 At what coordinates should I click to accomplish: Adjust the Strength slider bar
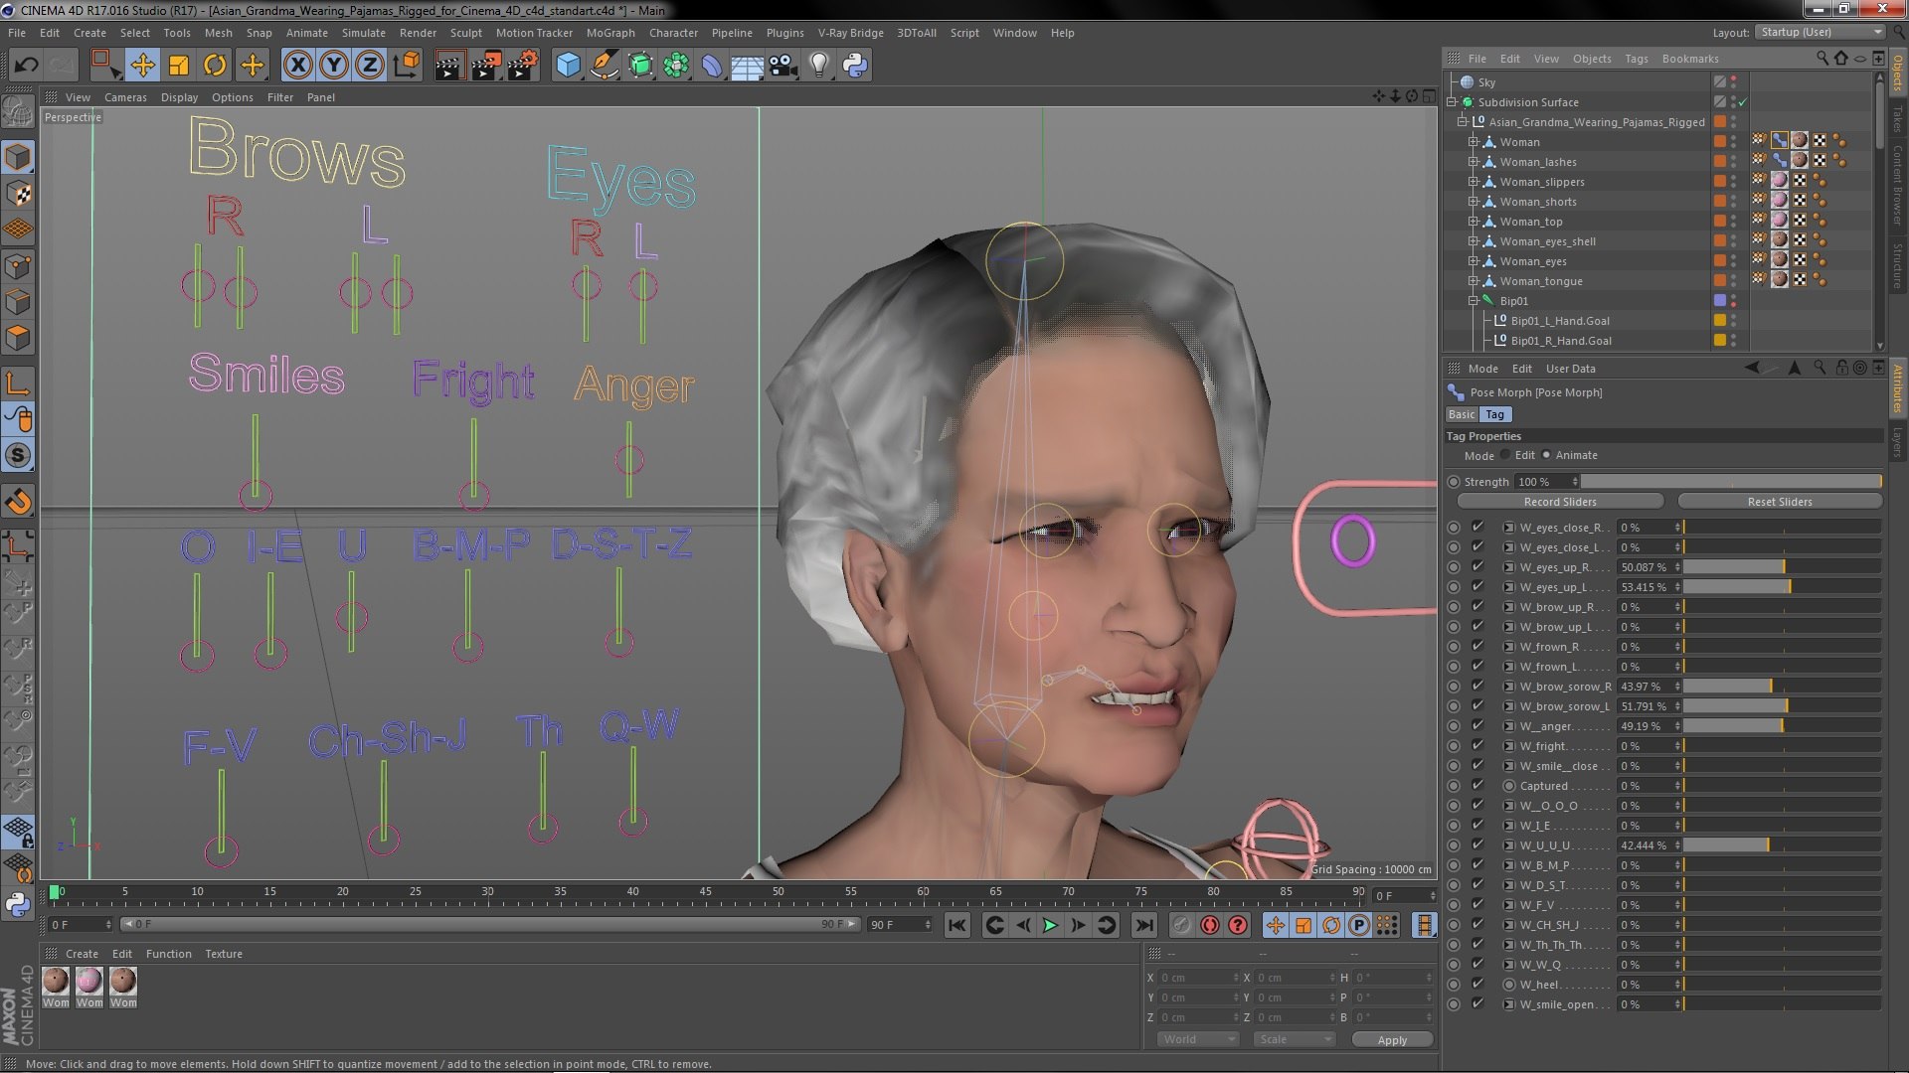[x=1730, y=482]
